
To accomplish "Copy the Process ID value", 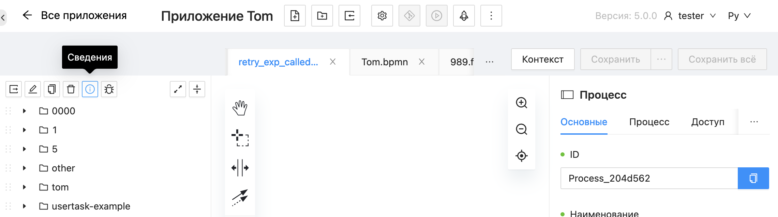I will (753, 178).
